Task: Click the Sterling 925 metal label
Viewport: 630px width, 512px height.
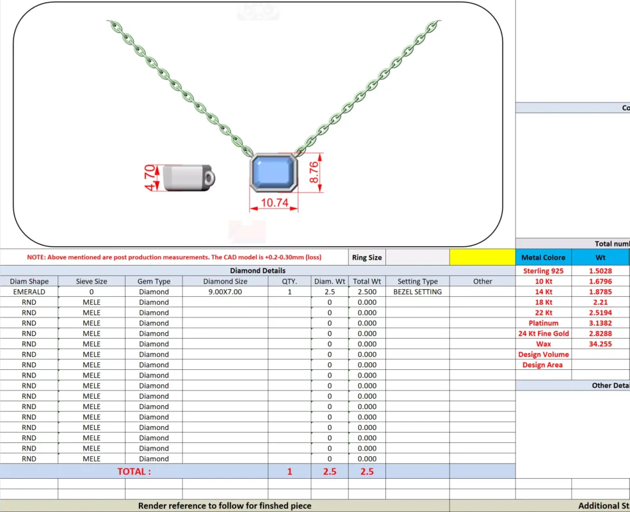Action: click(x=543, y=271)
